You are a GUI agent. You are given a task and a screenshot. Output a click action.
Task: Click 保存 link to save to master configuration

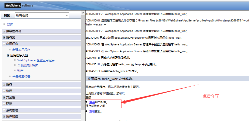(x=92, y=102)
